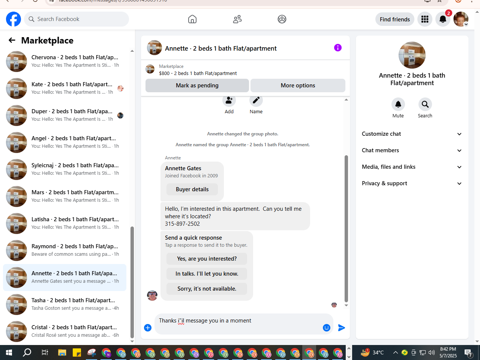480x360 pixels.
Task: Click the listing photo in right panel
Action: tap(412, 55)
